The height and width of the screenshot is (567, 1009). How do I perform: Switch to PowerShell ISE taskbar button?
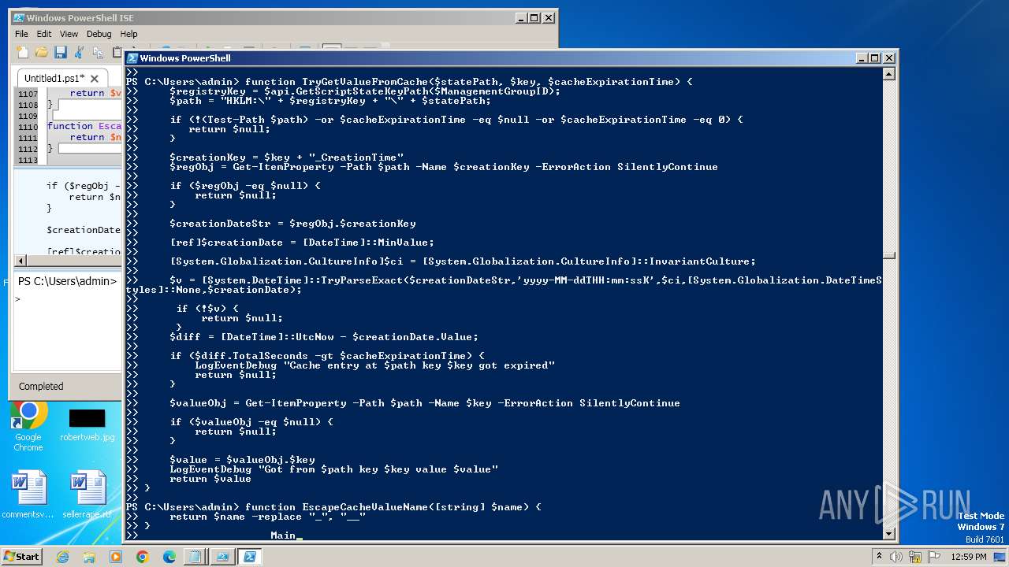tap(222, 557)
